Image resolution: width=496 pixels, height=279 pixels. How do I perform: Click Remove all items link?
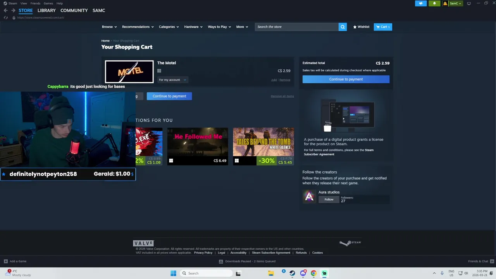tap(282, 96)
